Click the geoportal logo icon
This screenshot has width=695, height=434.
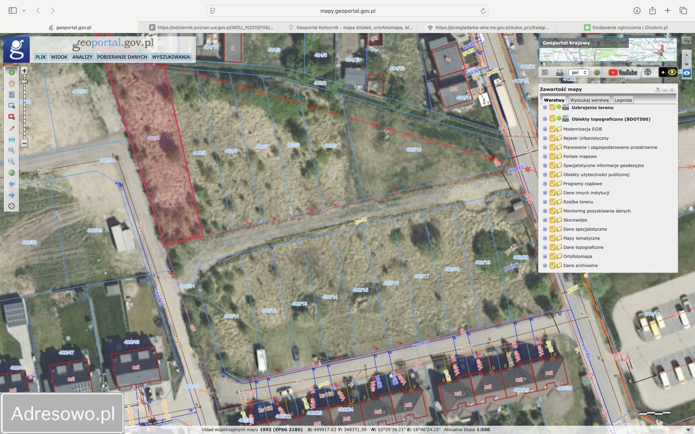[x=16, y=49]
